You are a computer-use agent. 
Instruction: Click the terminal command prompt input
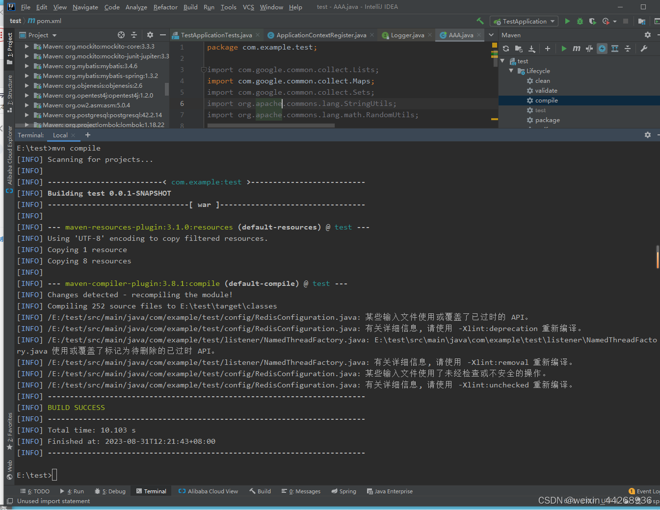(54, 475)
